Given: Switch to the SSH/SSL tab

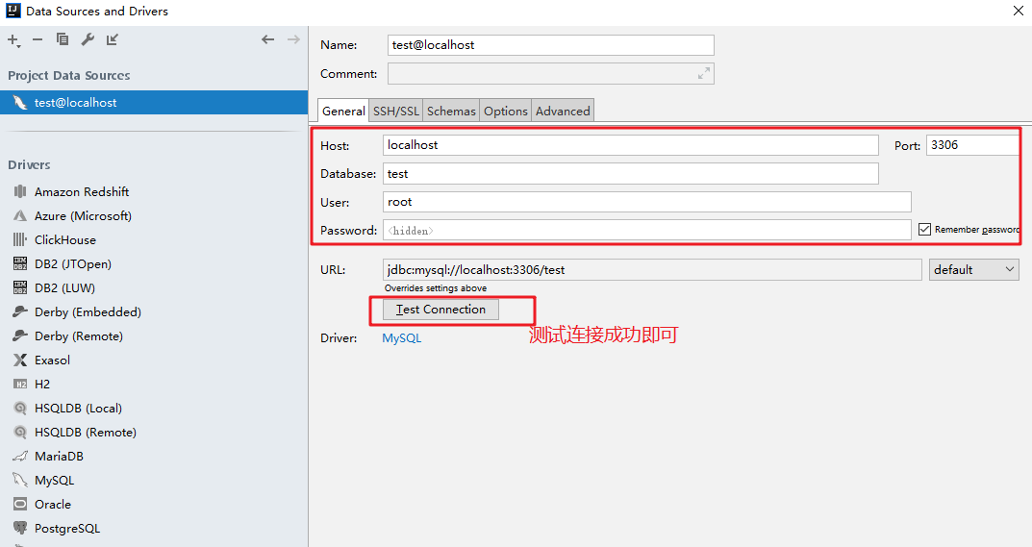Looking at the screenshot, I should (x=396, y=112).
